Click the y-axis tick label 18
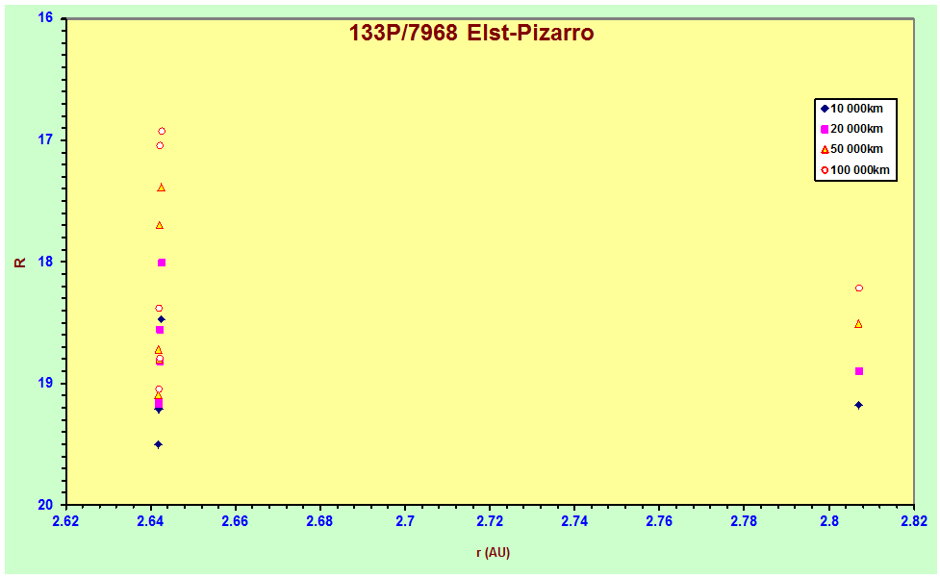Image resolution: width=940 pixels, height=577 pixels. click(x=45, y=262)
